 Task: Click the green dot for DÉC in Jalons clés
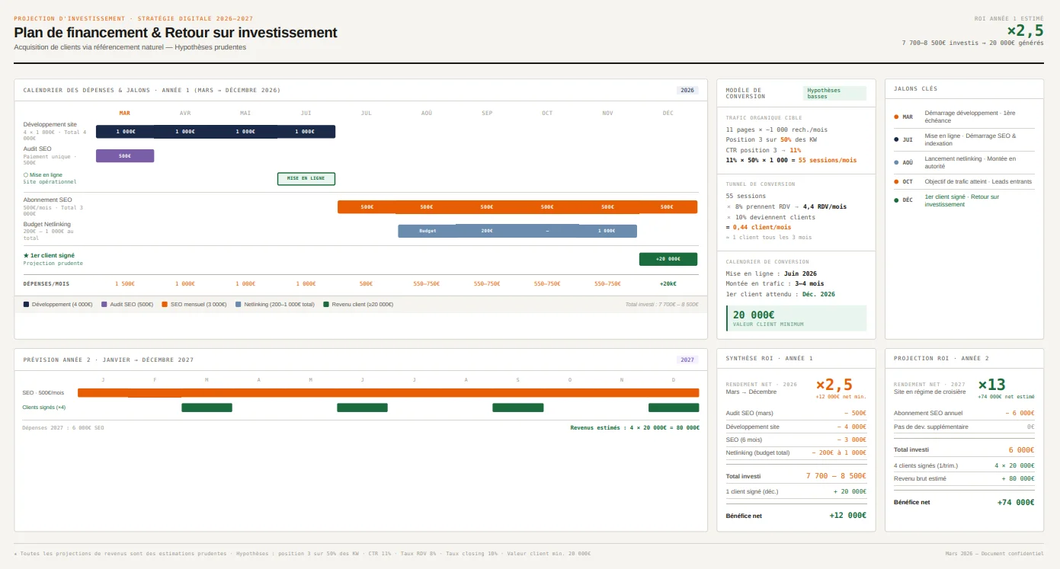(896, 200)
